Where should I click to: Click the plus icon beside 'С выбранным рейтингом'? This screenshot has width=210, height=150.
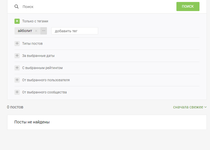pyautogui.click(x=17, y=68)
